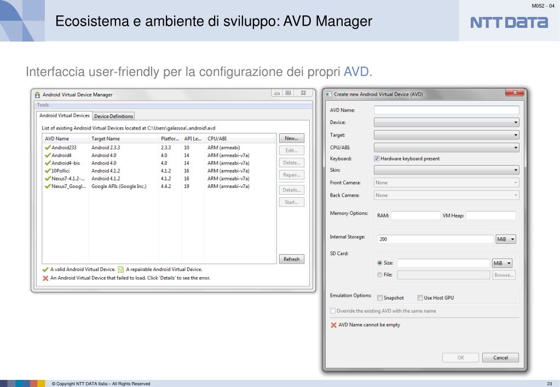Select the Nexus7-4.1.2-... device row
This screenshot has width=560, height=387.
[x=159, y=179]
